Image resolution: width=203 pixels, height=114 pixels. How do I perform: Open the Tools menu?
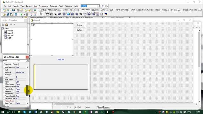(61, 6)
